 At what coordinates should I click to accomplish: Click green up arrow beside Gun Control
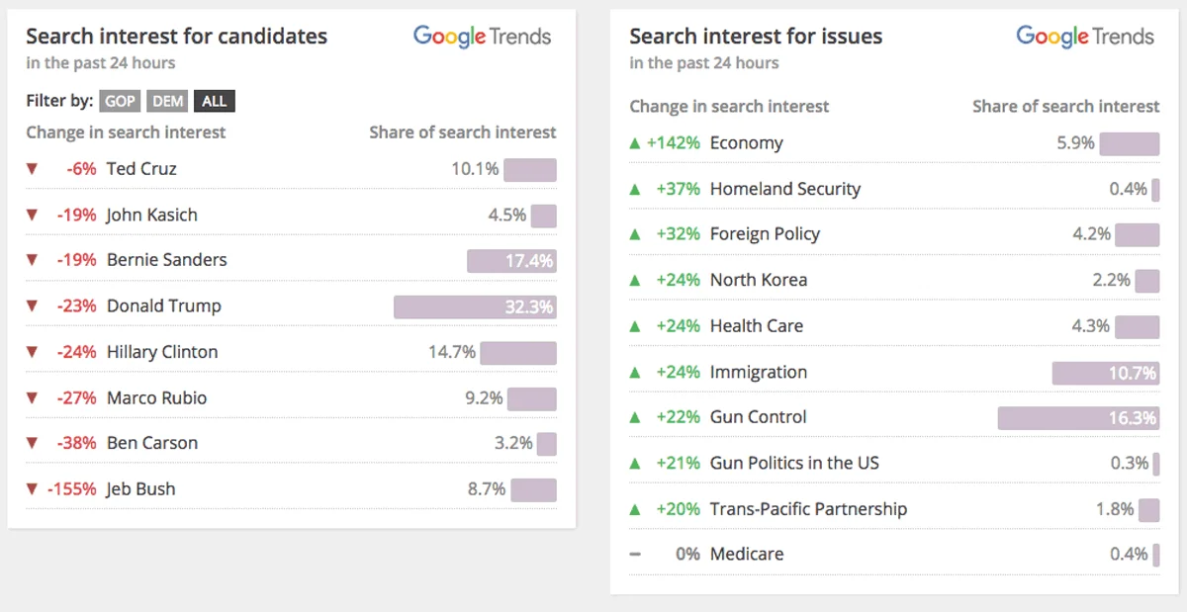click(635, 417)
